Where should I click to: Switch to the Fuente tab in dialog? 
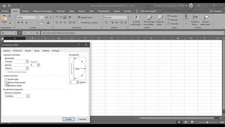(x=28, y=51)
